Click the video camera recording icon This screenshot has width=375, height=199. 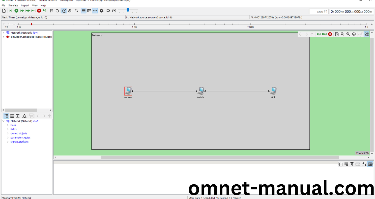tap(108, 11)
